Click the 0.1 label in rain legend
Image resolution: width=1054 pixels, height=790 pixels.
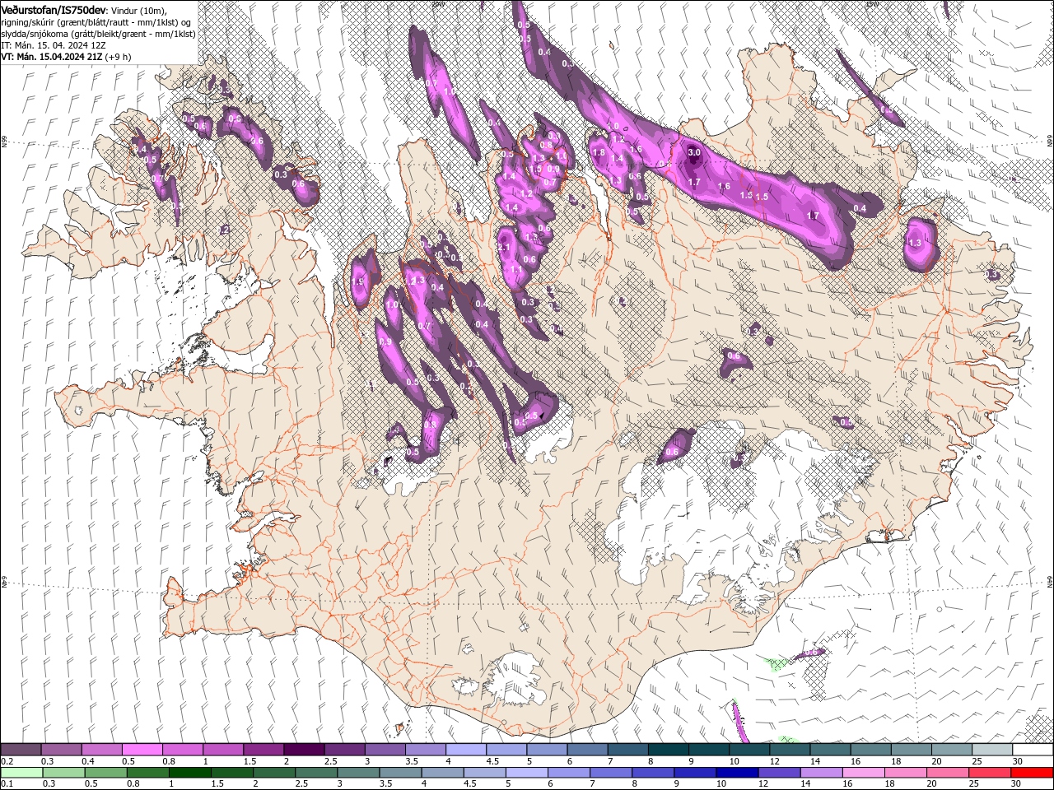click(7, 783)
